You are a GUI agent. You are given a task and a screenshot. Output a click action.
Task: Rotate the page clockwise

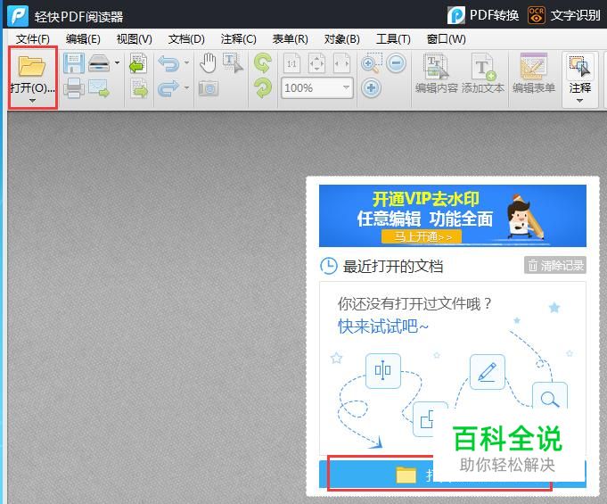263,88
